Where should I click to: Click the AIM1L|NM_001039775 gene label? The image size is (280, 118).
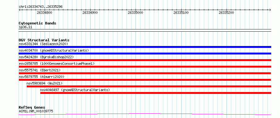[36, 111]
